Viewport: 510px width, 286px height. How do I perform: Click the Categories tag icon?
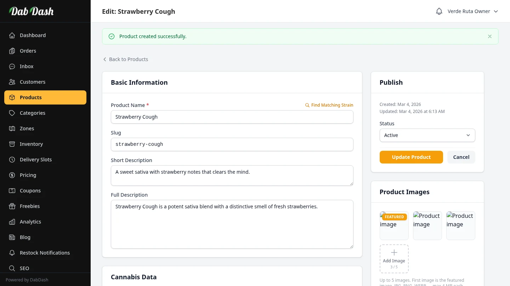pos(12,113)
